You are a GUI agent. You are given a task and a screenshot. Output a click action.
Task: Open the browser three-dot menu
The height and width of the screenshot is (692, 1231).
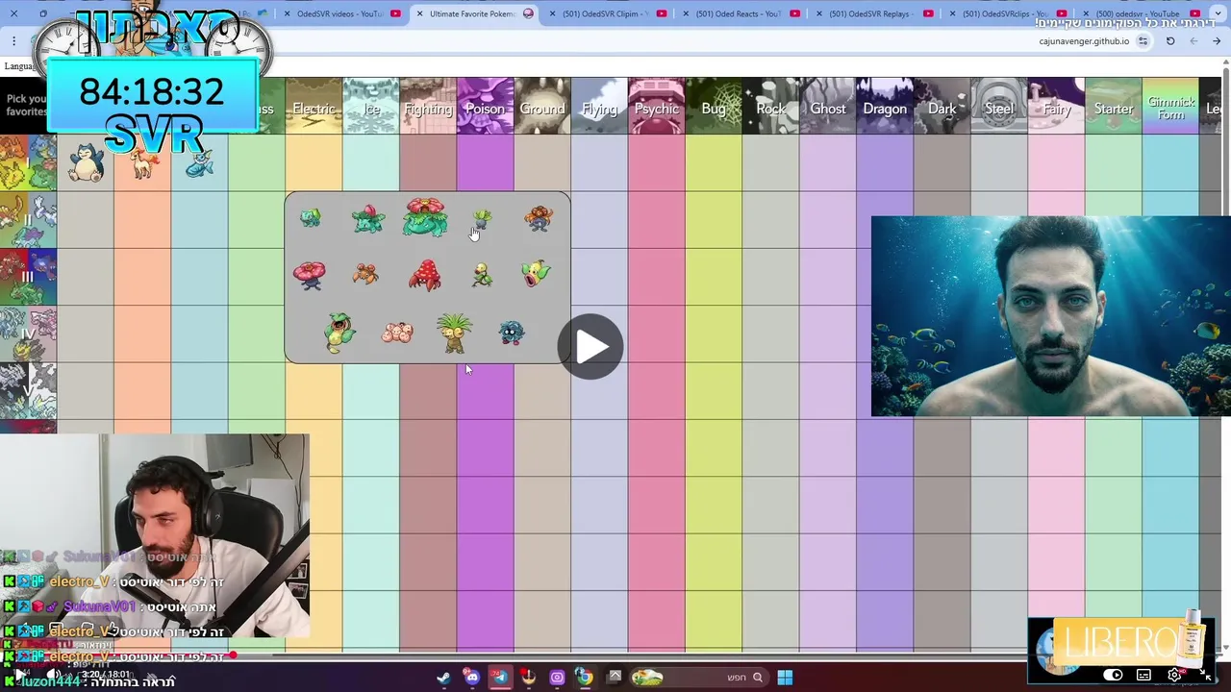13,41
